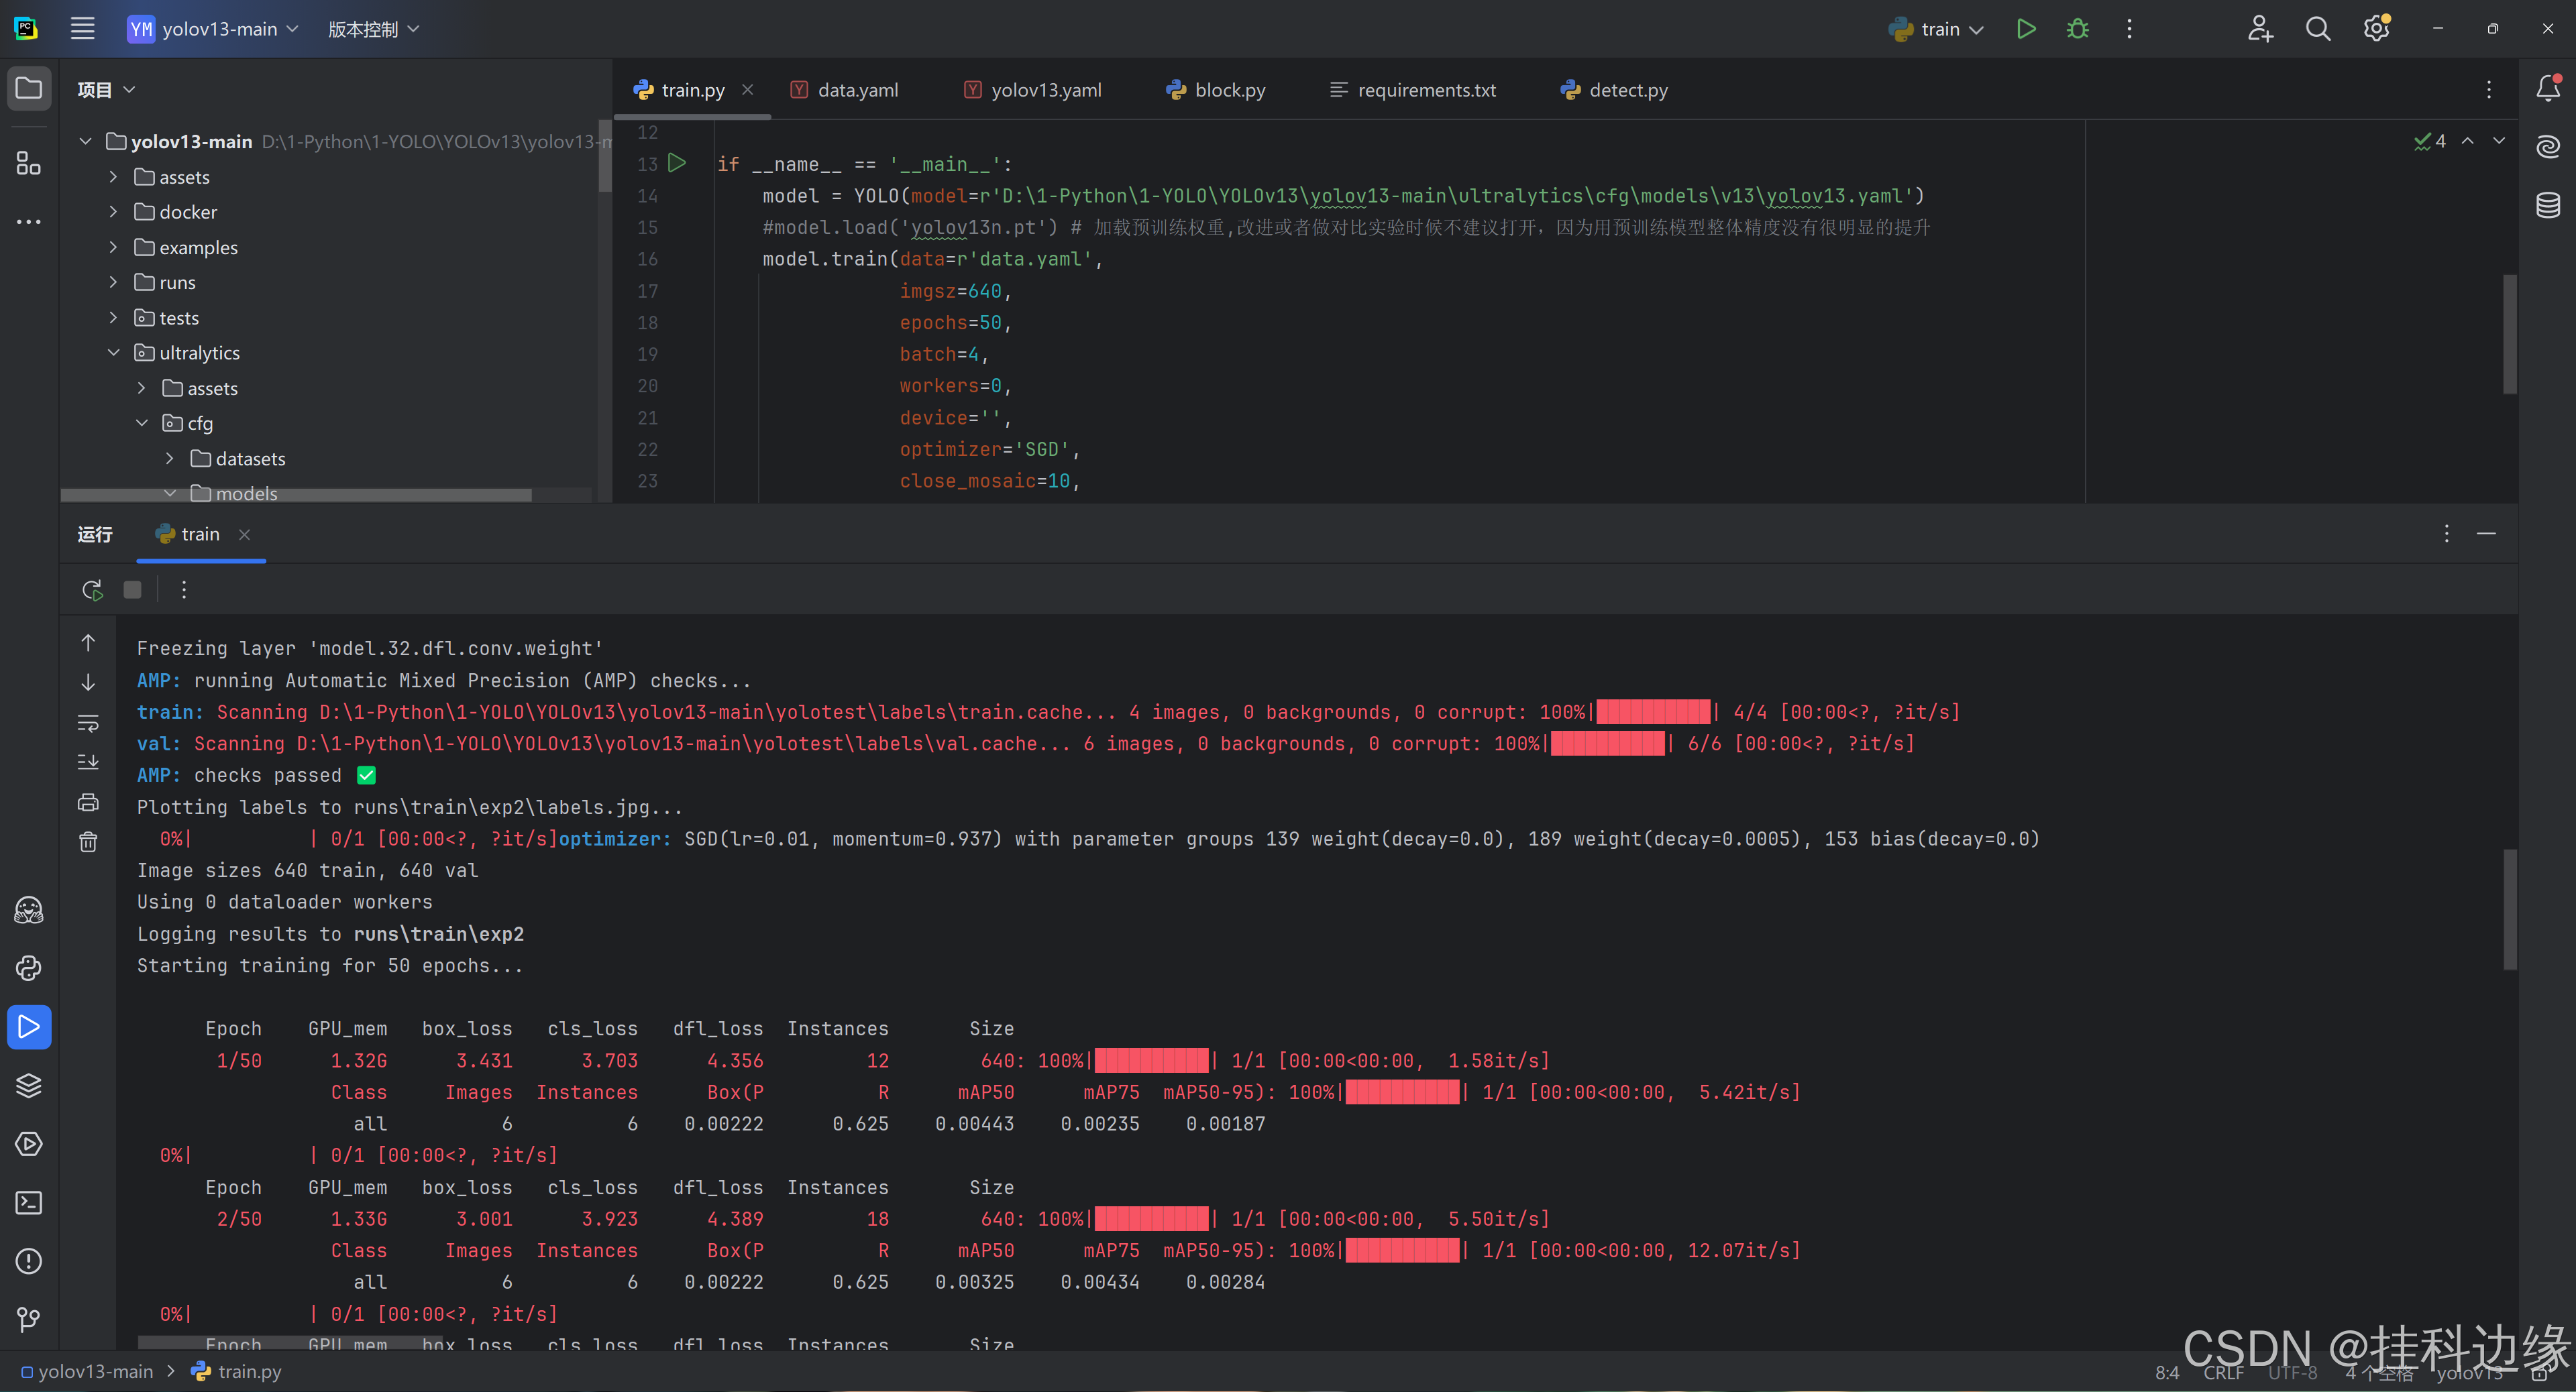The width and height of the screenshot is (2576, 1392).
Task: Select the Run tool window button
Action: pyautogui.click(x=29, y=1027)
